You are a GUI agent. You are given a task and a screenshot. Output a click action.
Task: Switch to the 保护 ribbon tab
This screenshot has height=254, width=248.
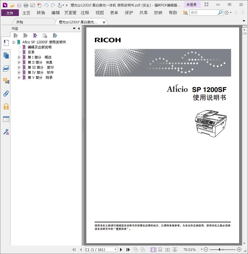pyautogui.click(x=129, y=13)
